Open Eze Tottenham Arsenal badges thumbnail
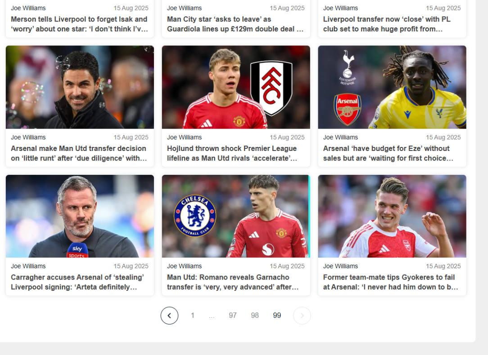 click(x=392, y=87)
